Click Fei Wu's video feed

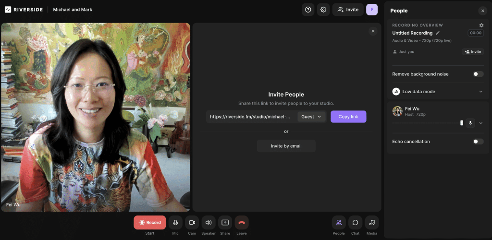click(96, 117)
